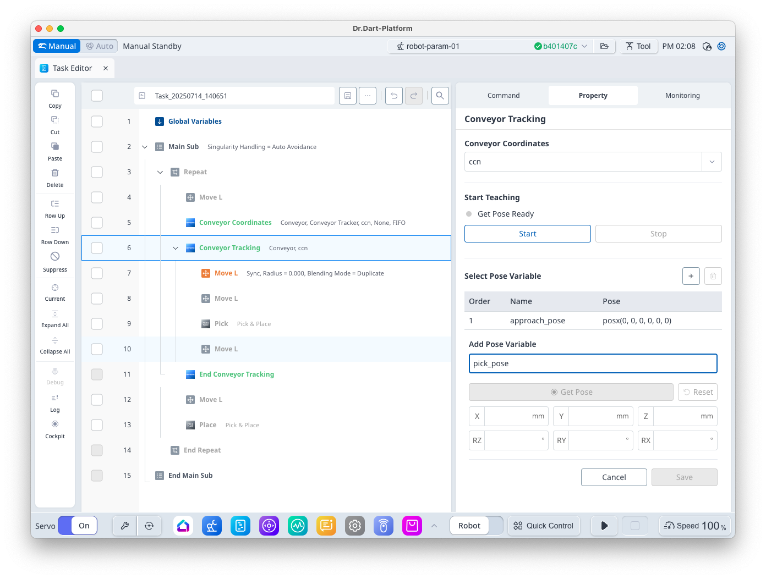Open the Cockpit panel icon
This screenshot has width=766, height=579.
click(55, 424)
